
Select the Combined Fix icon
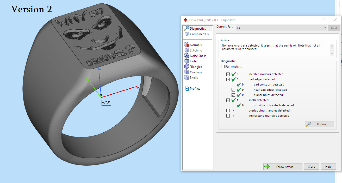pos(186,34)
